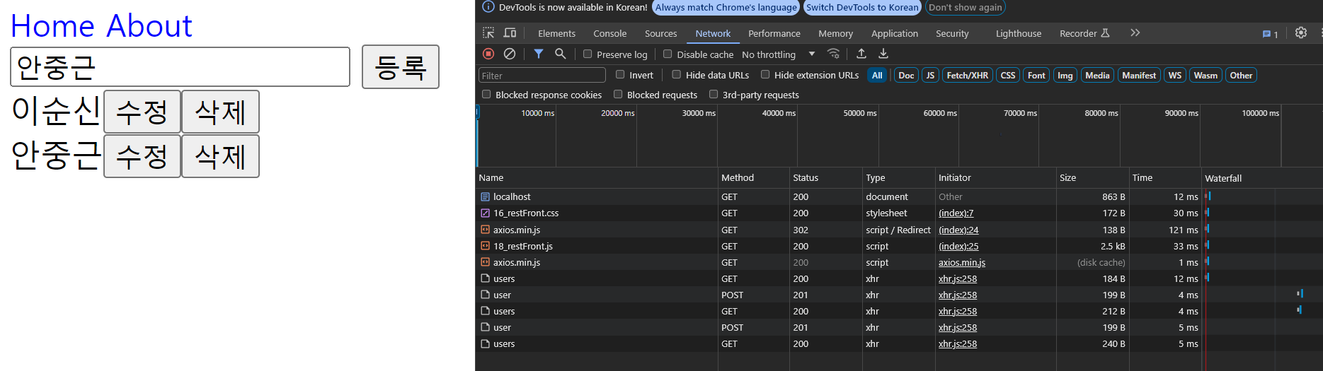Check Blocked requests option

point(618,94)
